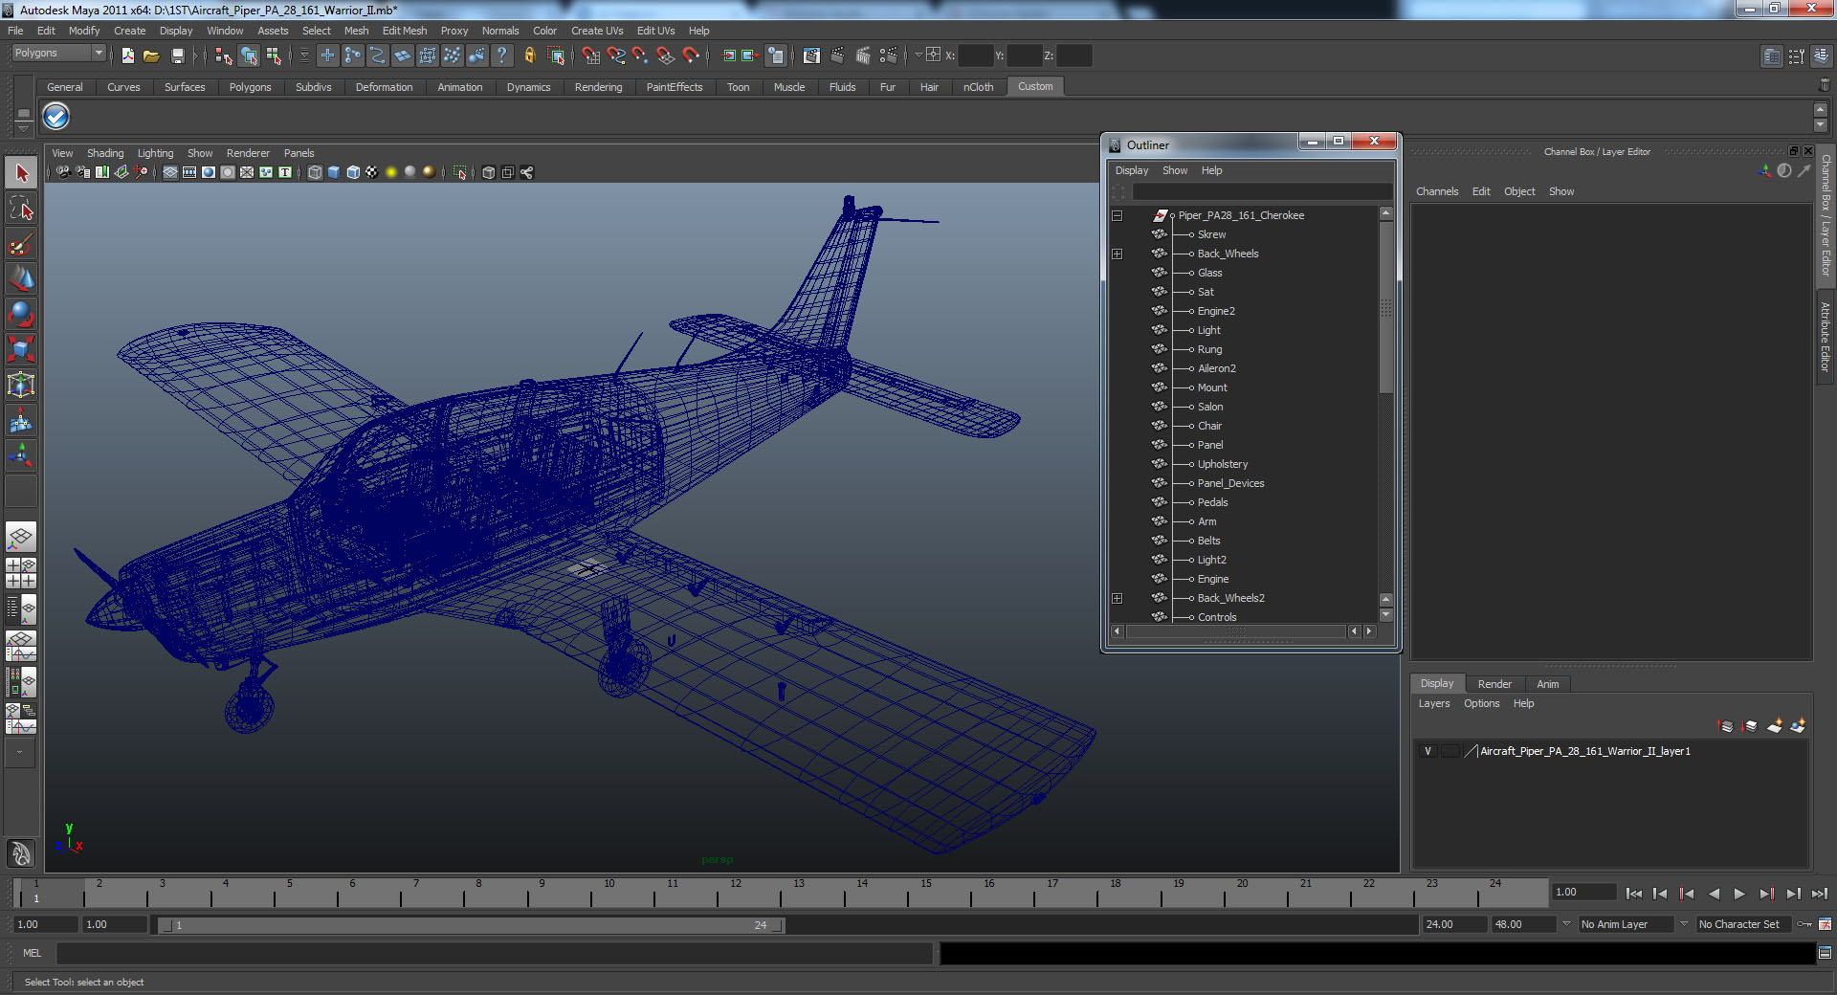The width and height of the screenshot is (1837, 995).
Task: Save the current scene
Action: pos(177,55)
